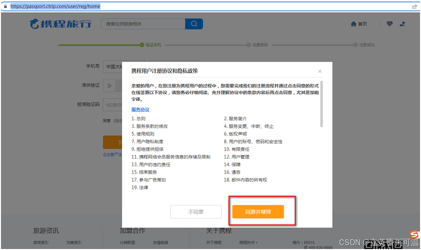Open footer link 友情链接

(160, 242)
